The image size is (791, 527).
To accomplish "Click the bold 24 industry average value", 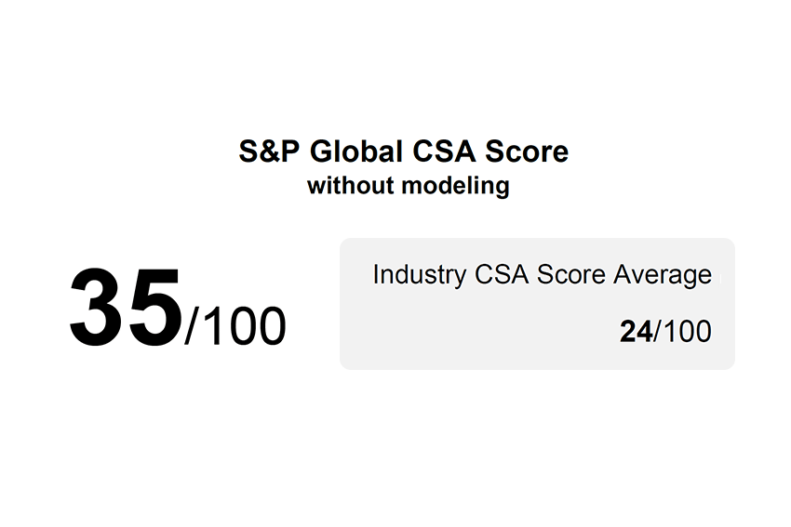I will pyautogui.click(x=636, y=331).
